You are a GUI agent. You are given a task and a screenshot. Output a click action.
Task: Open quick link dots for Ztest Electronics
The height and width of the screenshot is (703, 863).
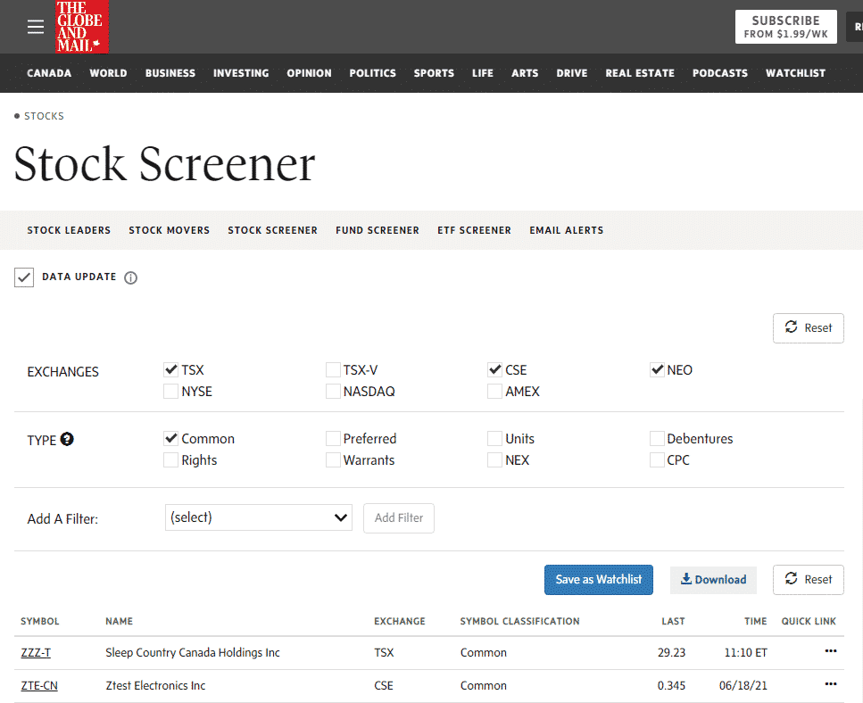point(830,684)
